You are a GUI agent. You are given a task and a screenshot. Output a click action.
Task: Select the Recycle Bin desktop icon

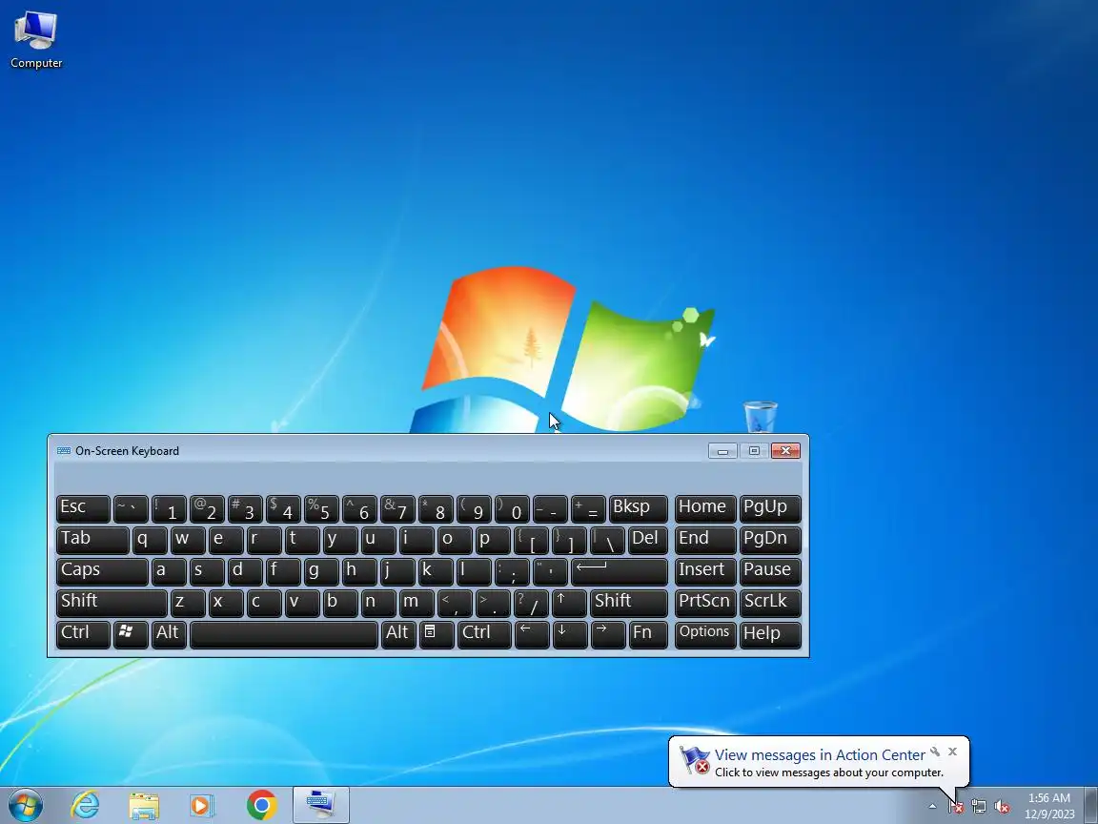[x=760, y=416]
